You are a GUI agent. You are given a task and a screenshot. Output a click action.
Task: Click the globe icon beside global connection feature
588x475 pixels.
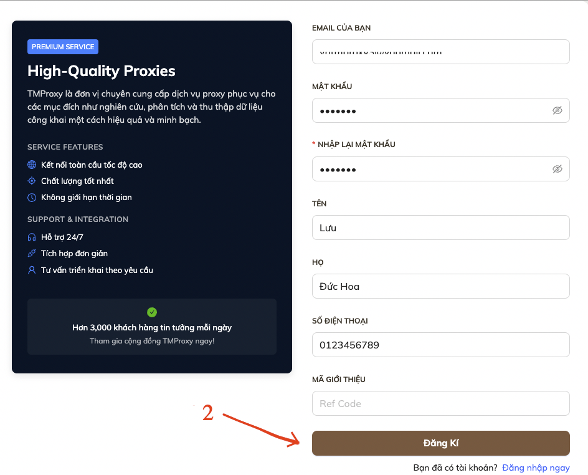tap(32, 165)
